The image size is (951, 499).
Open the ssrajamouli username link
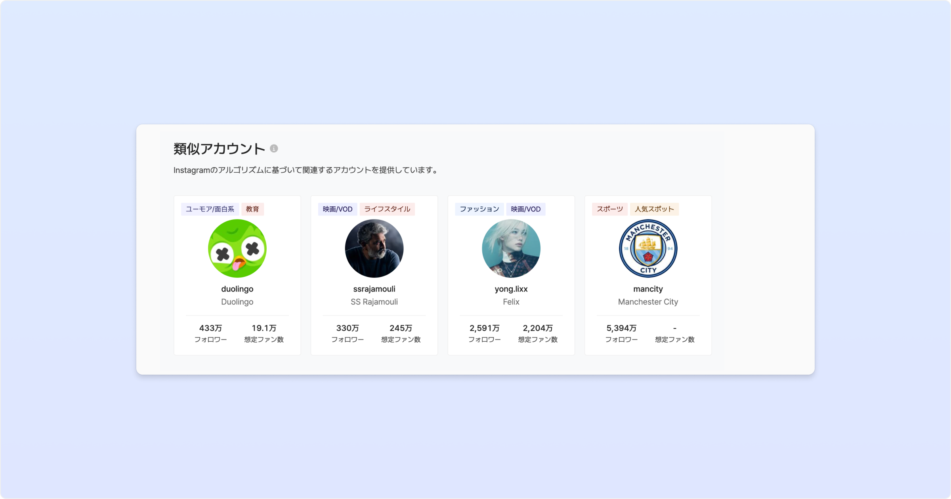[x=374, y=289]
